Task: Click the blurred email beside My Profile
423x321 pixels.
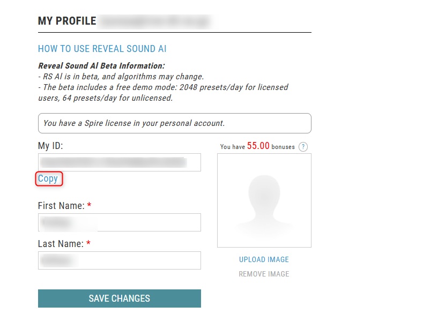Action: 155,21
